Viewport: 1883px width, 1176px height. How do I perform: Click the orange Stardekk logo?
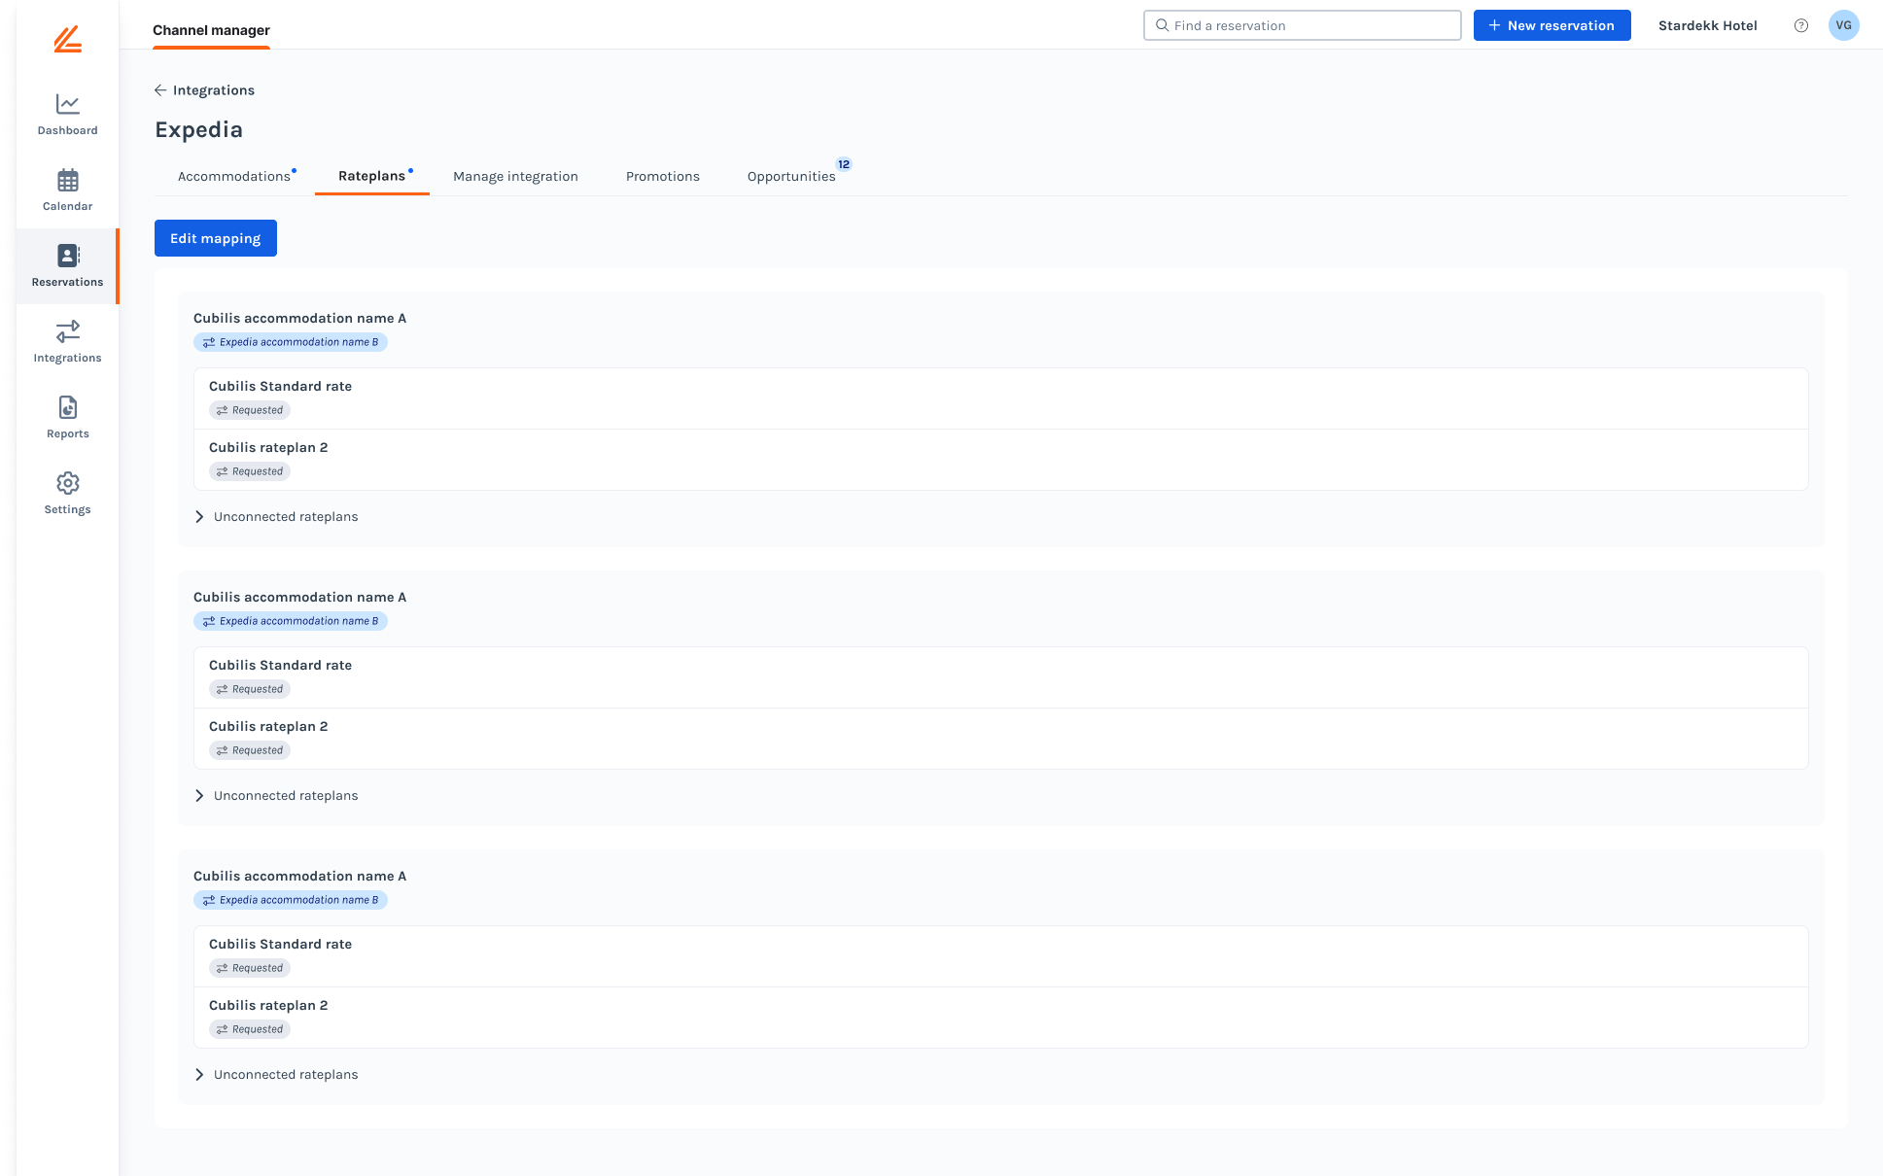[67, 40]
